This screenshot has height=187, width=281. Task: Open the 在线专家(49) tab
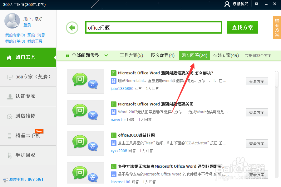(x=226, y=55)
